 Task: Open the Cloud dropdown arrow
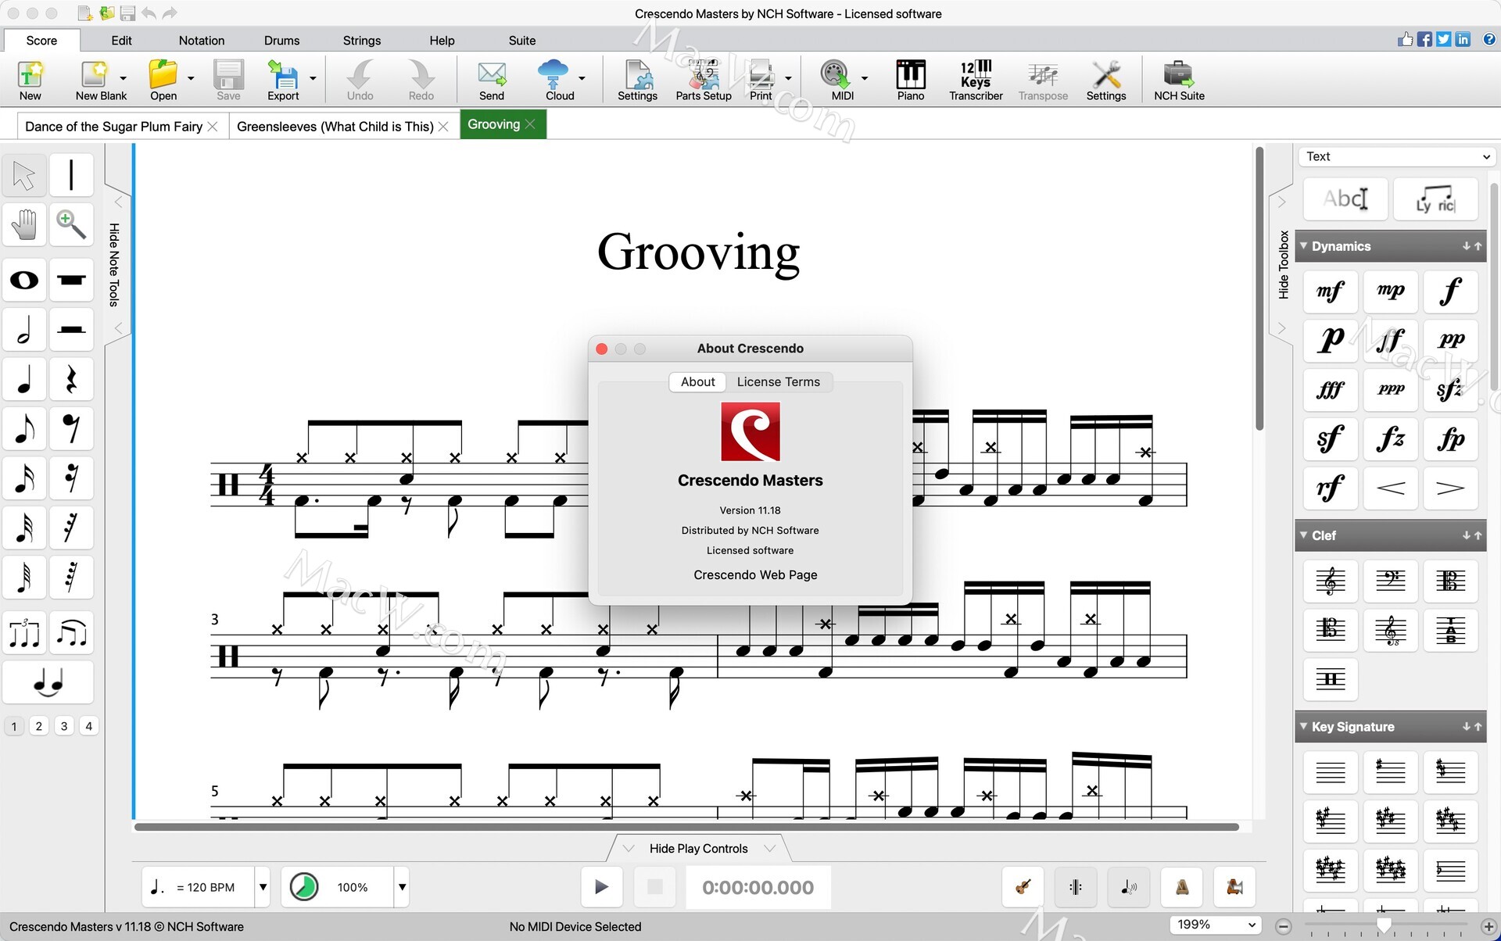pos(582,78)
